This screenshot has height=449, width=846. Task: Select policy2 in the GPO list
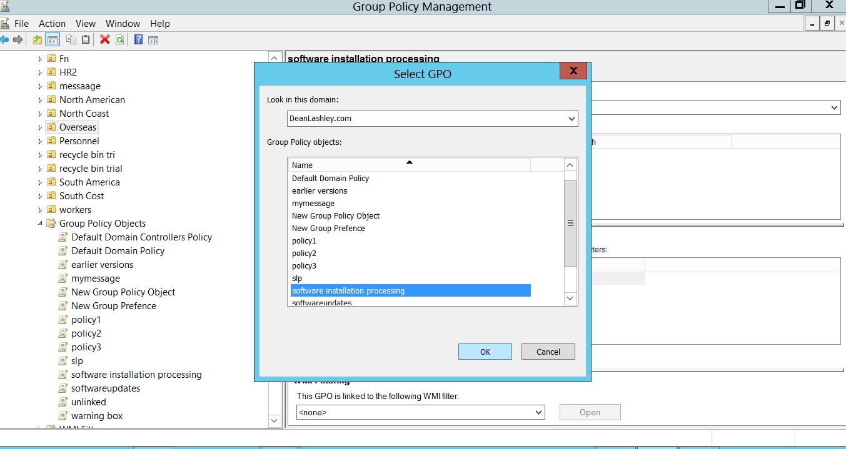(x=304, y=254)
